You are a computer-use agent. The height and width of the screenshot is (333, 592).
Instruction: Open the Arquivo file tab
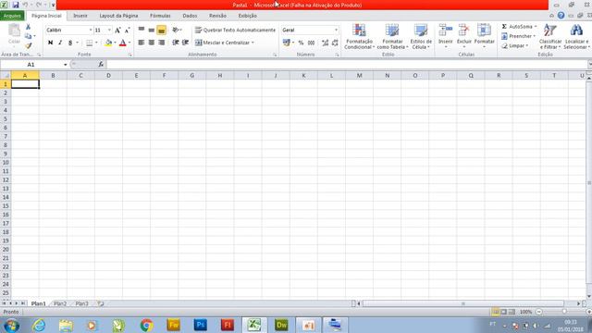[12, 16]
